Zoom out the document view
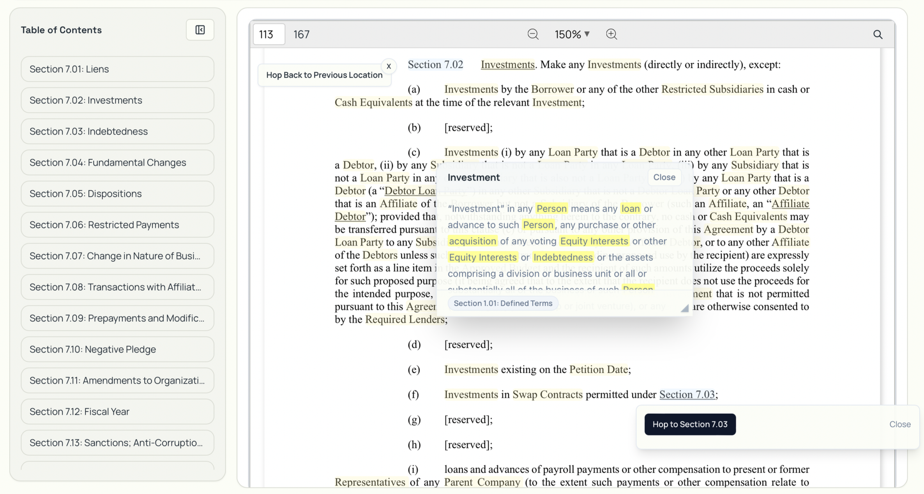Image resolution: width=924 pixels, height=494 pixels. coord(533,34)
